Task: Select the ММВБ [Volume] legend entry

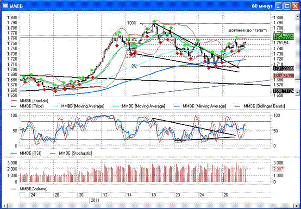Action: [x=29, y=189]
